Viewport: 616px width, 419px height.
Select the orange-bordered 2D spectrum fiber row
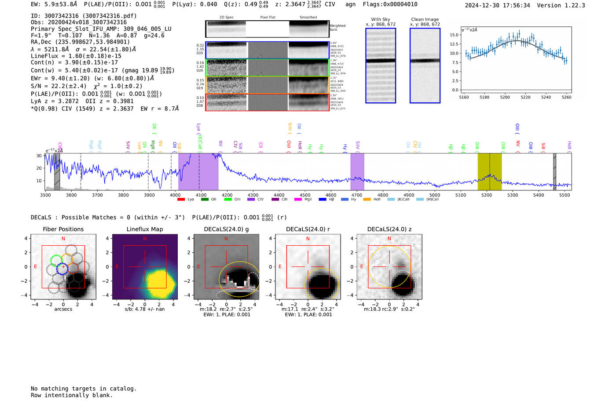(268, 85)
